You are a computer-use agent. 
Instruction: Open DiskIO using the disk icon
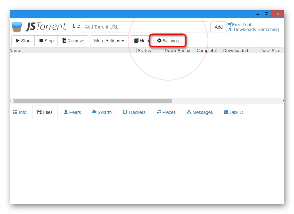pos(226,112)
